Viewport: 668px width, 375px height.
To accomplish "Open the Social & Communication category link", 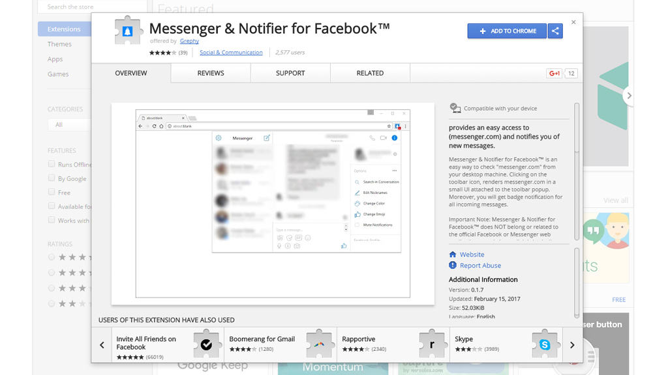I will tap(231, 52).
